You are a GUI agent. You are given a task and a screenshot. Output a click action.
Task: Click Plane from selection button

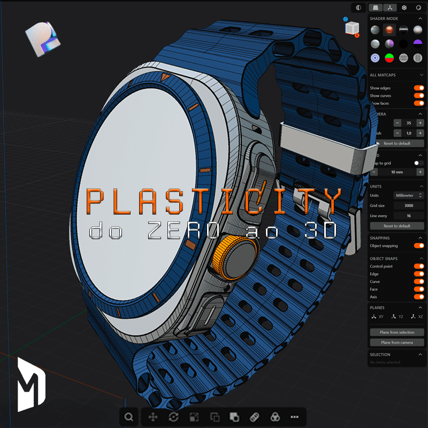(397, 332)
